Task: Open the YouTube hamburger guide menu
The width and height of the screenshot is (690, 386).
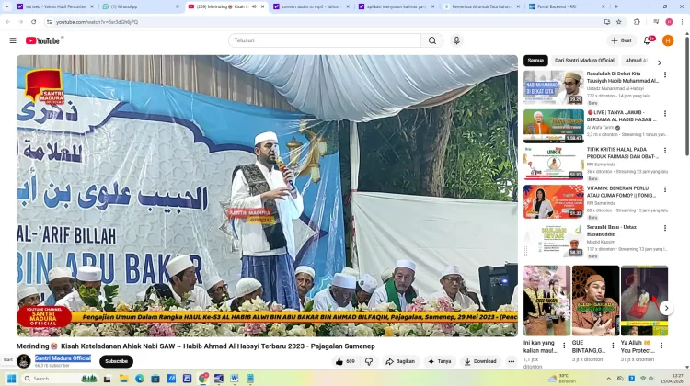Action: click(x=13, y=40)
